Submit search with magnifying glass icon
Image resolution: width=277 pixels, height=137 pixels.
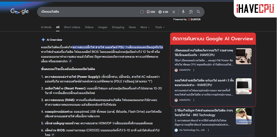[x=198, y=12]
